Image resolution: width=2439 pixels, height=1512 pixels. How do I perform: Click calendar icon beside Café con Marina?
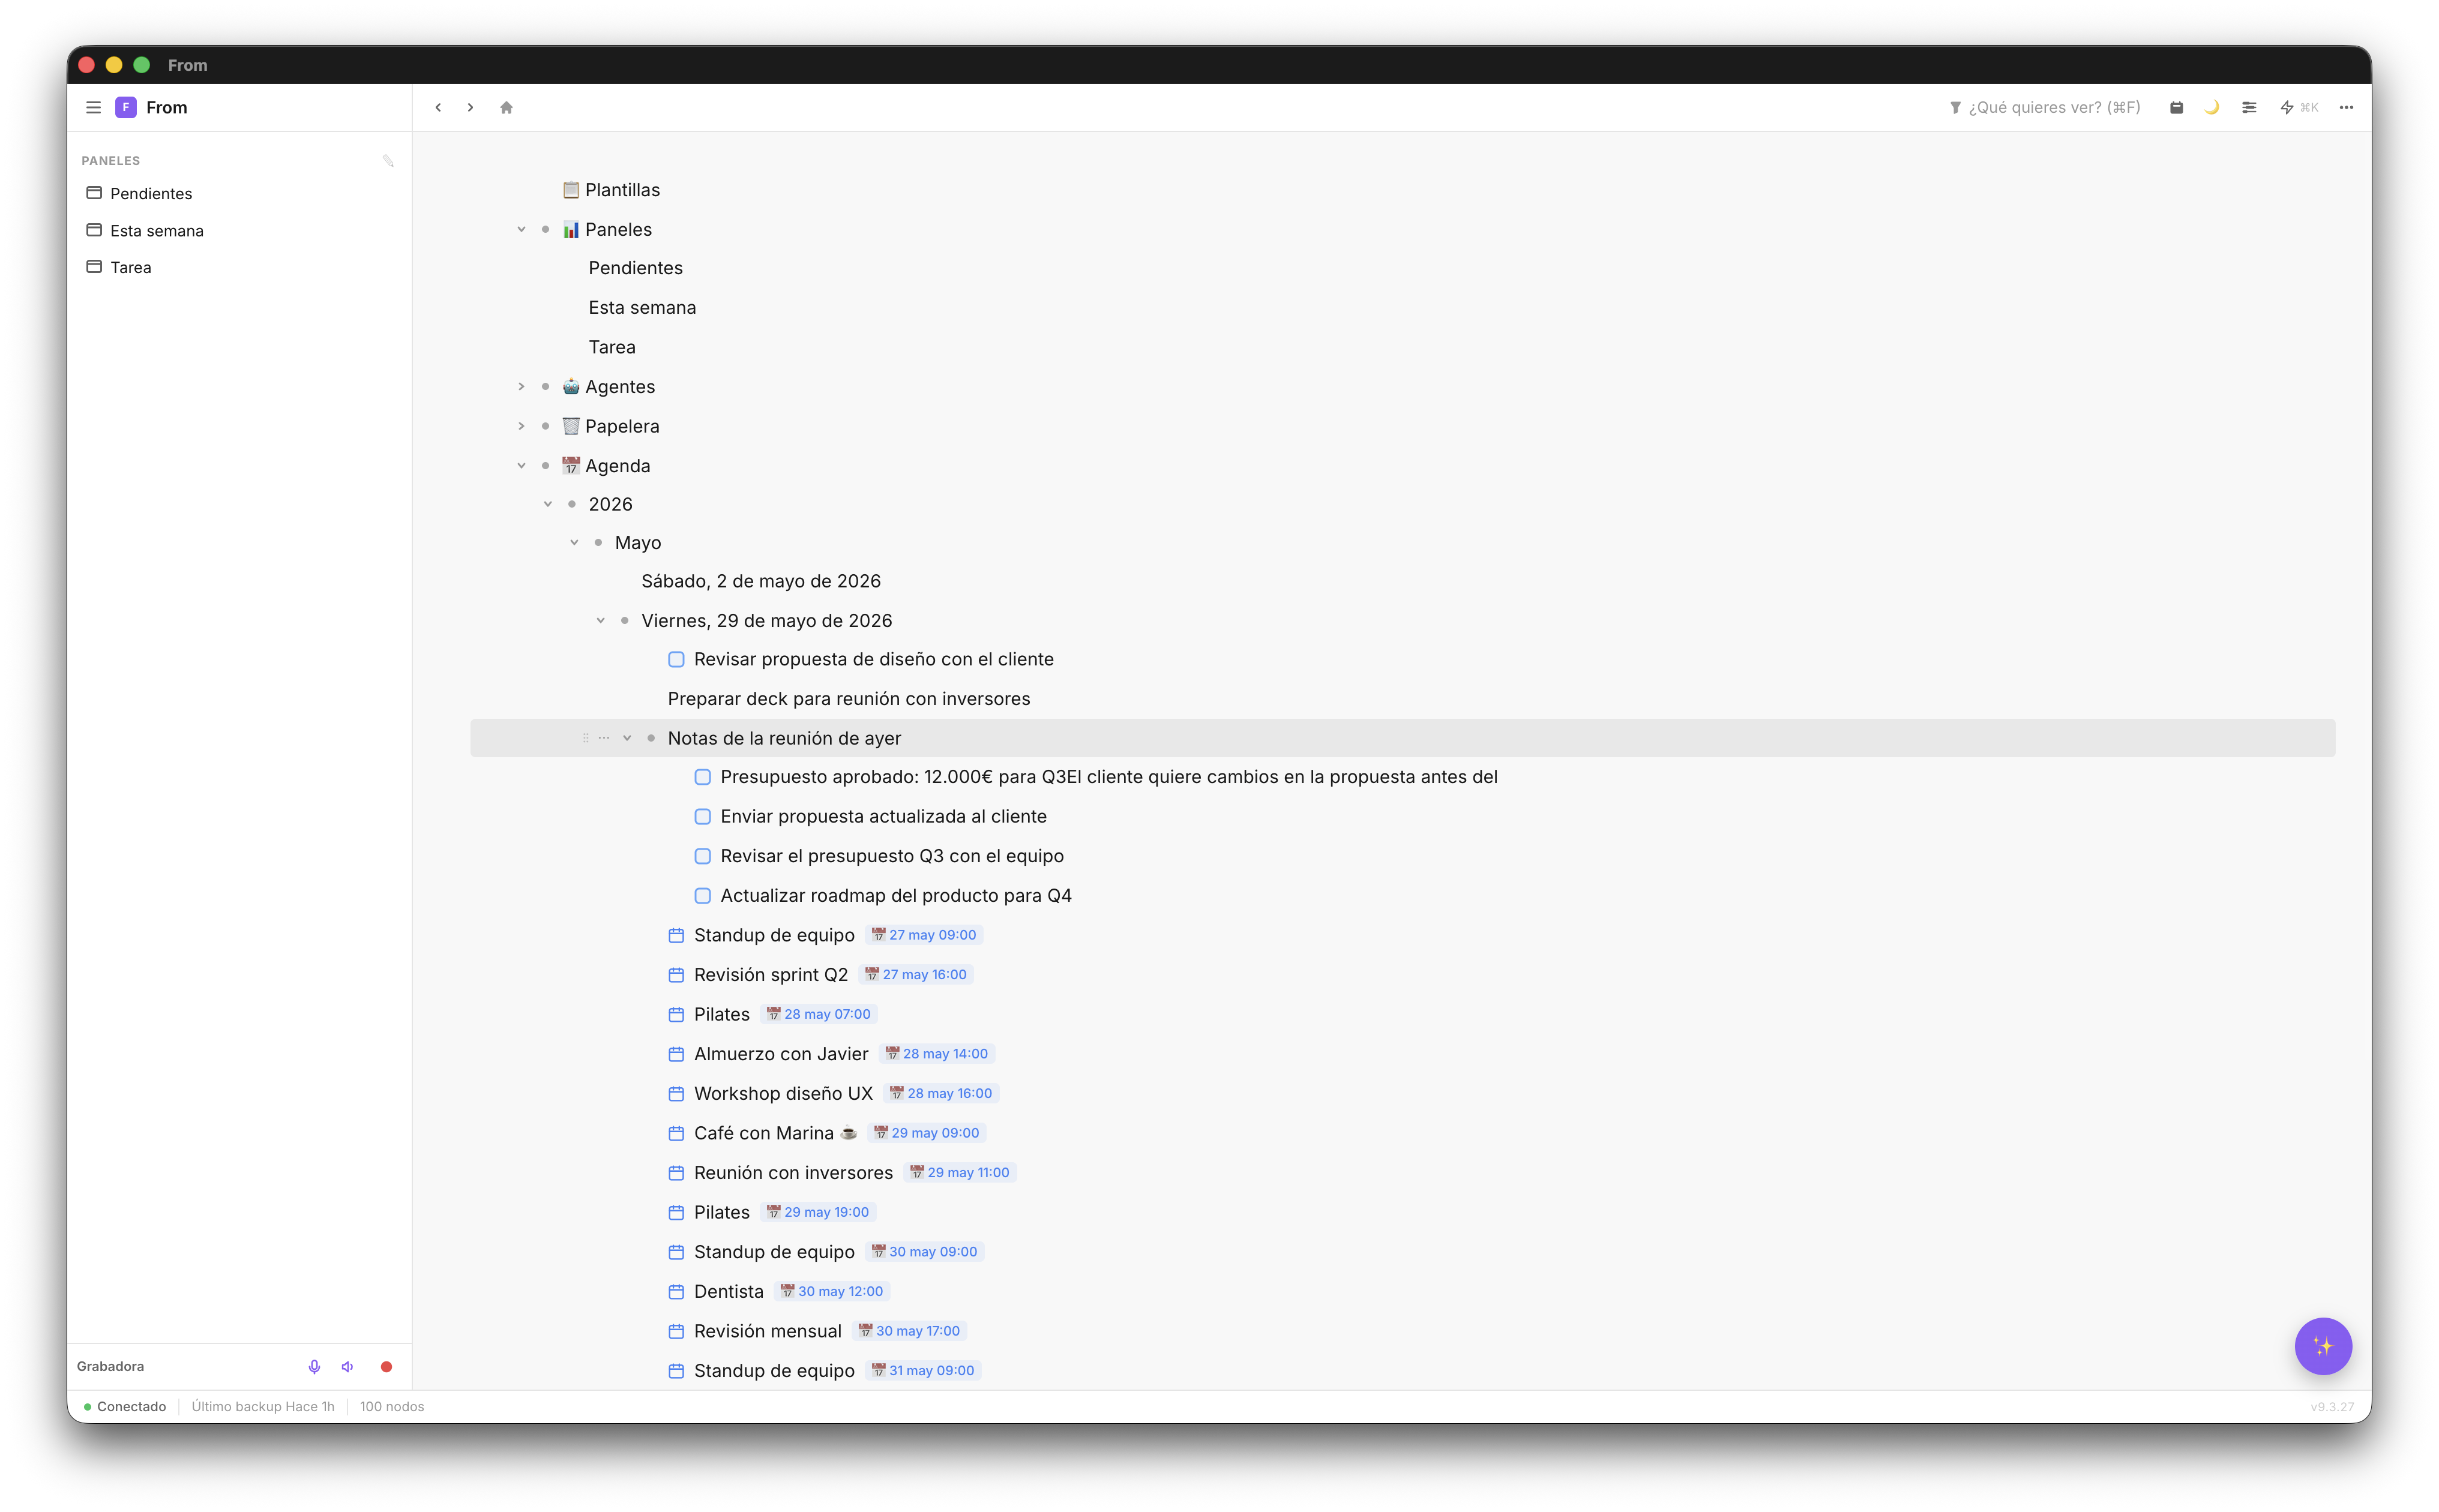click(676, 1133)
